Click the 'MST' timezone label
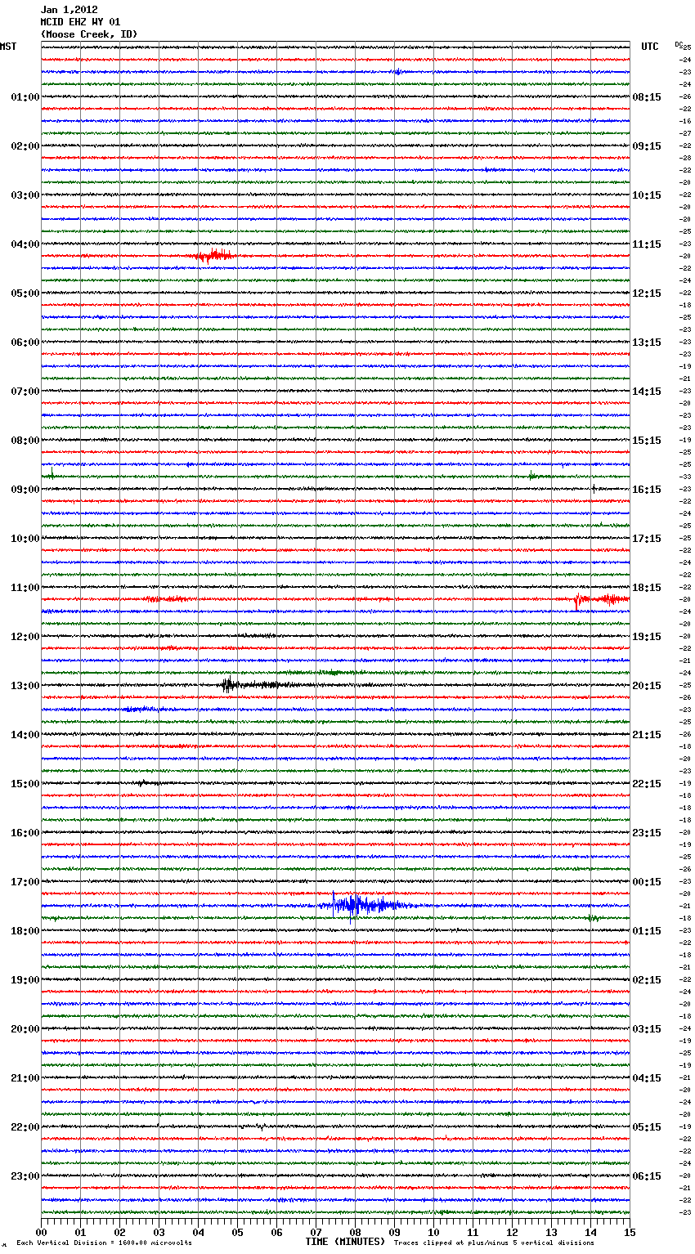The width and height of the screenshot is (695, 1254). click(x=8, y=47)
